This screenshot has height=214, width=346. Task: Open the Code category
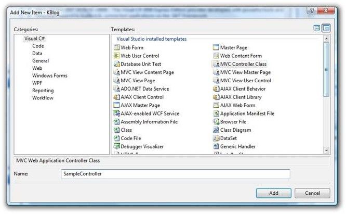[38, 46]
